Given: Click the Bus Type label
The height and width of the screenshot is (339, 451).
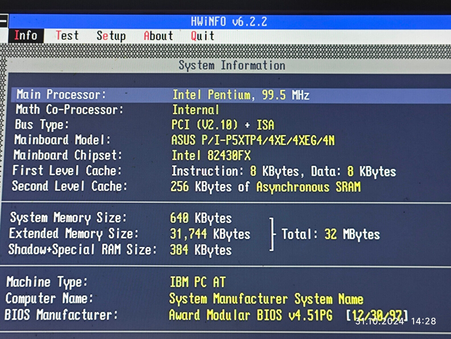Looking at the screenshot, I should [42, 125].
